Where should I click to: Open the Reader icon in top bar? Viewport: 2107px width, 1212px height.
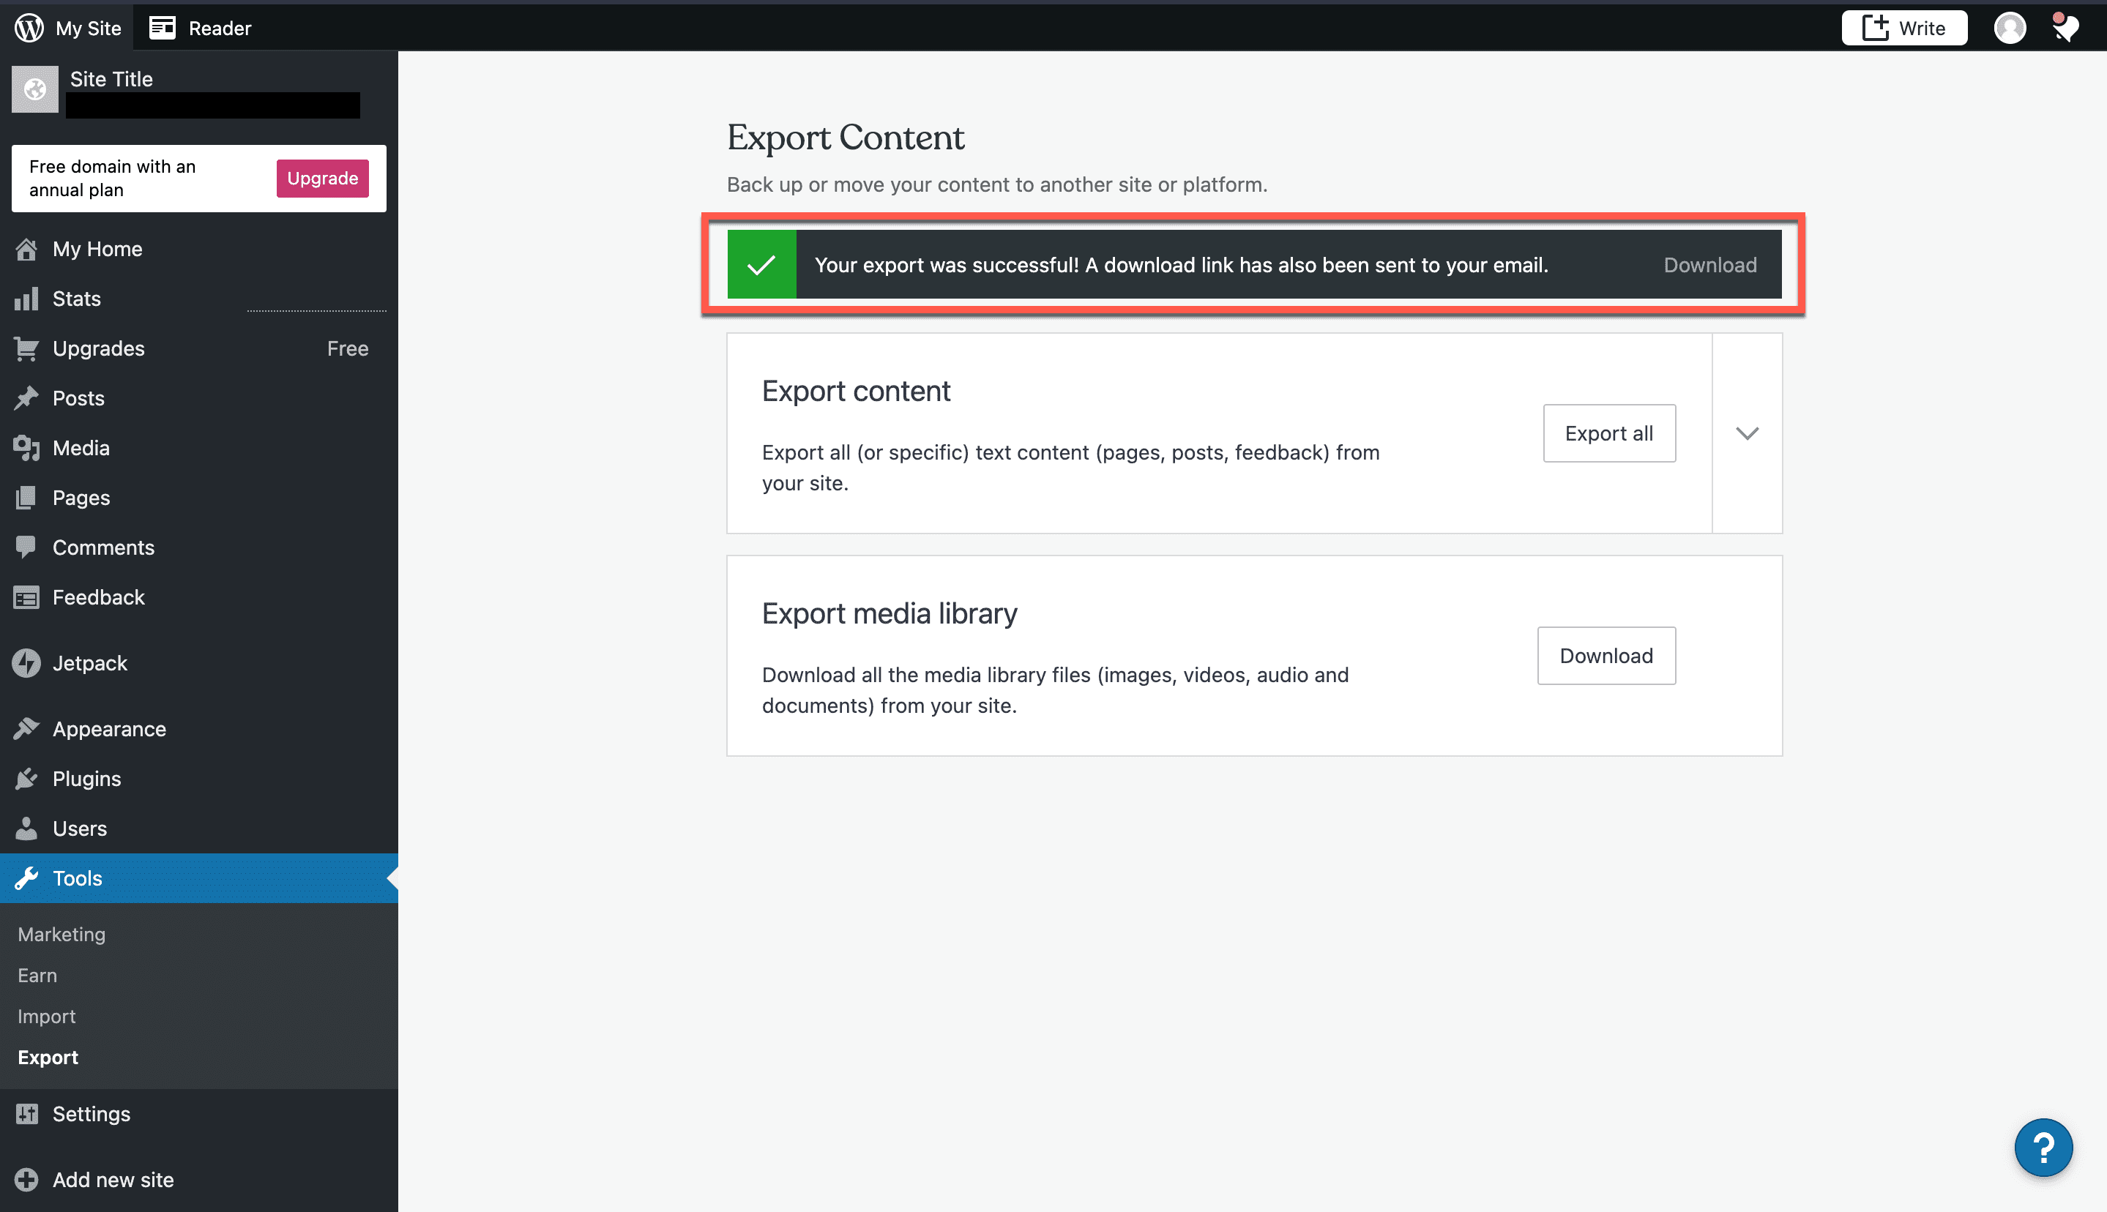click(163, 28)
